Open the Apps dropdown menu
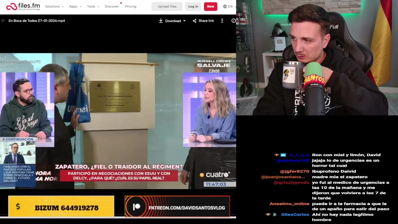This screenshot has height=224, width=398. click(x=75, y=6)
